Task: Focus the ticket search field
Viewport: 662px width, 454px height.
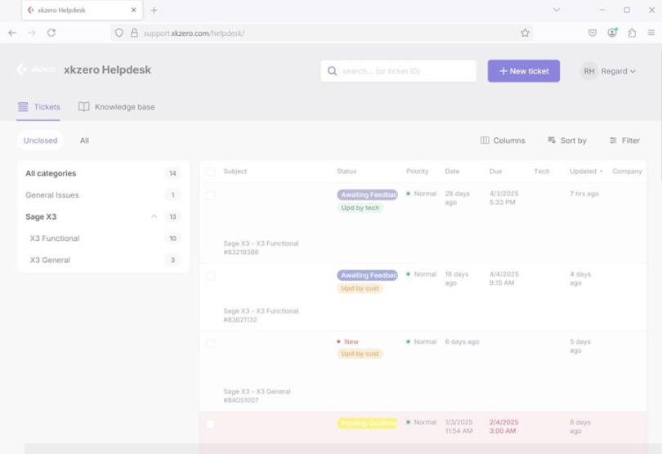Action: coord(399,71)
